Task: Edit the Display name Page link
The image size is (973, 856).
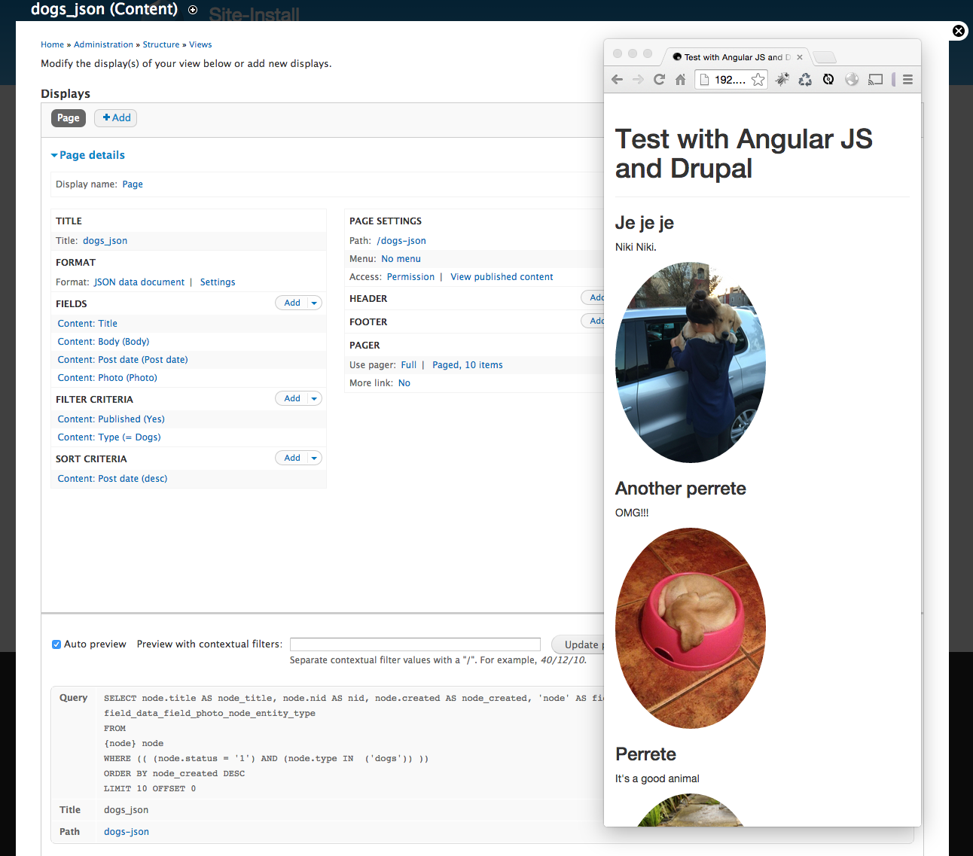Action: pos(133,184)
